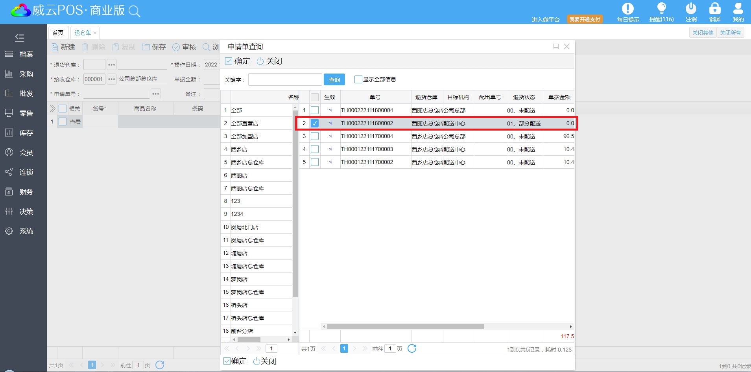Click the blue 查询 button

334,79
